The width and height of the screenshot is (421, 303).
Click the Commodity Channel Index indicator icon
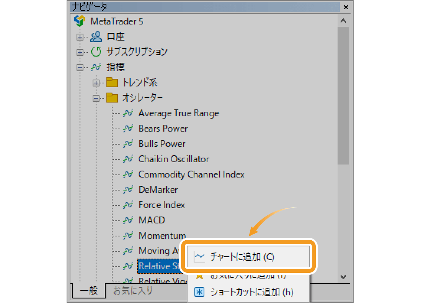[x=128, y=174]
